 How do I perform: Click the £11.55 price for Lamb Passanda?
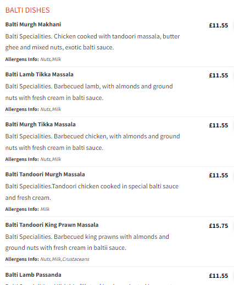coord(219,276)
